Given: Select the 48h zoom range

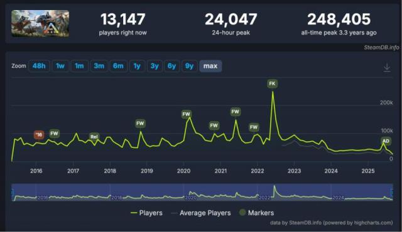Looking at the screenshot, I should pyautogui.click(x=39, y=66).
